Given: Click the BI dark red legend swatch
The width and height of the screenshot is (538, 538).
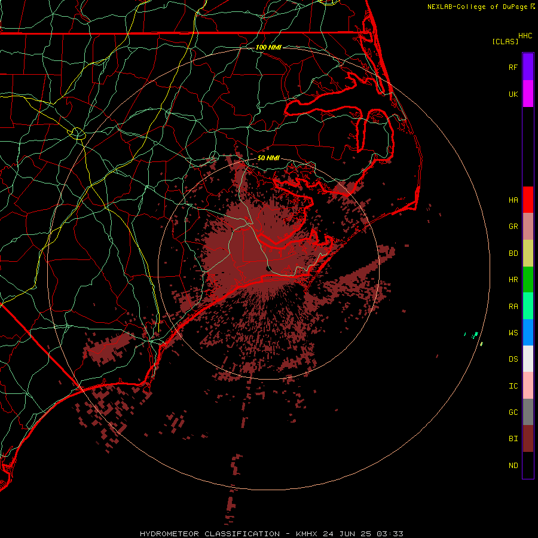Looking at the screenshot, I should tap(528, 439).
